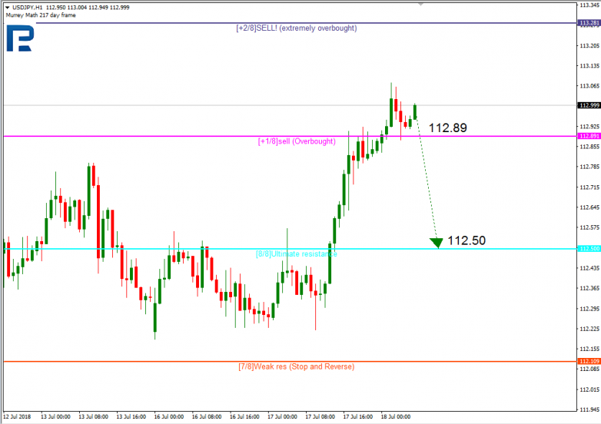Select the orange 7/8 Weak res label
Viewport: 601px width, 424px height.
click(297, 366)
